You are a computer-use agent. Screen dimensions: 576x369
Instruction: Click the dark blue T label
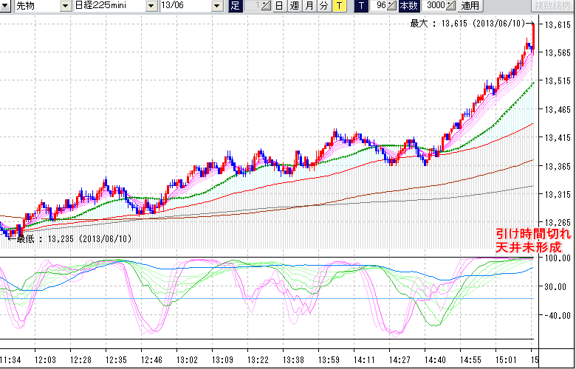click(361, 6)
